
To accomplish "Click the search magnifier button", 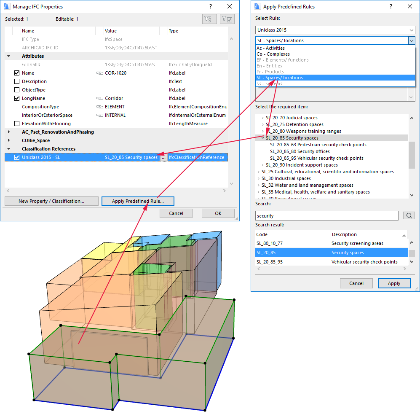I will [x=409, y=215].
